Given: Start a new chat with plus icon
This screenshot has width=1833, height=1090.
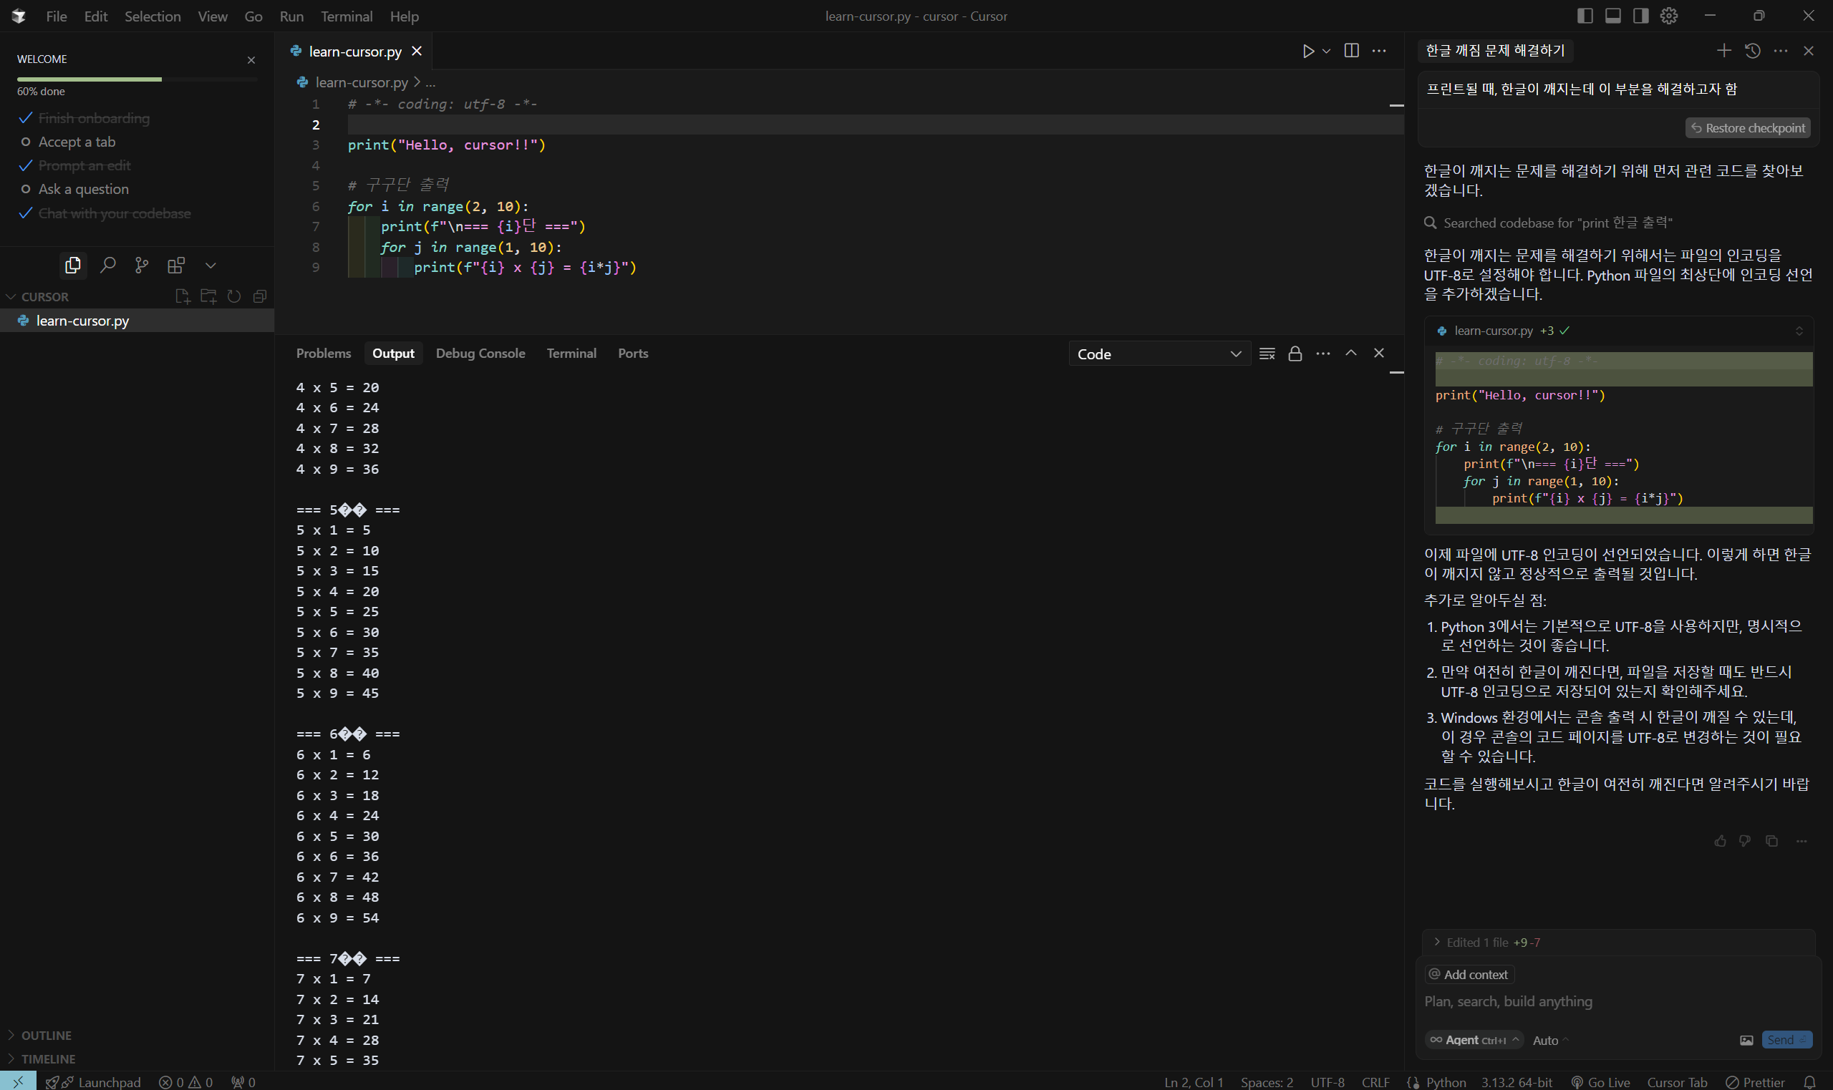Looking at the screenshot, I should coord(1723,51).
